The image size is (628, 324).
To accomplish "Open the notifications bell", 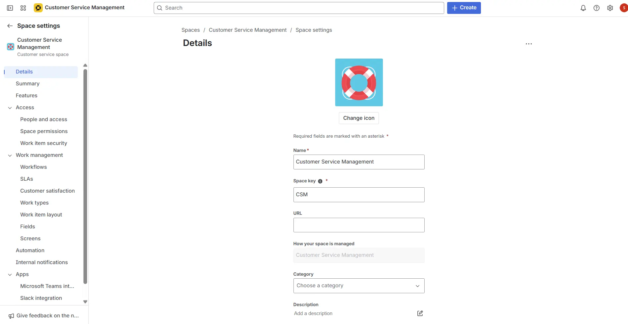I will tap(583, 8).
